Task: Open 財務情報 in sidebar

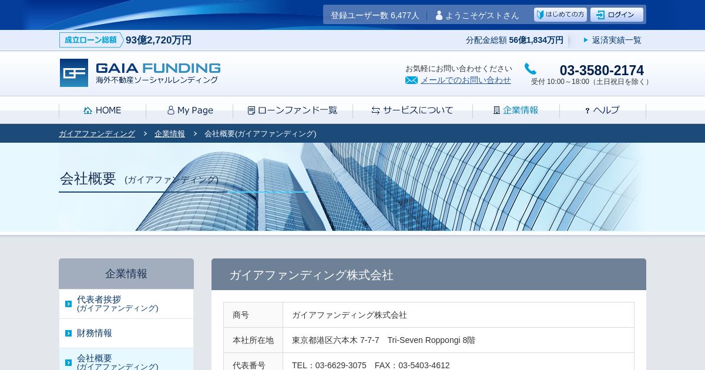Action: (x=126, y=333)
